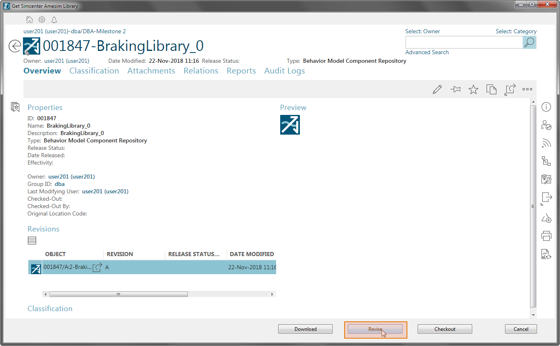Click the export arrow sidebar icon

coord(546,198)
